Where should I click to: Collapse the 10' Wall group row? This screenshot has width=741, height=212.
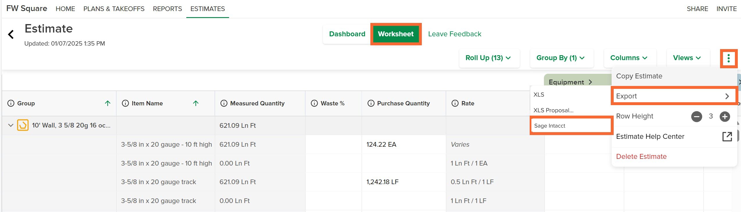point(11,125)
